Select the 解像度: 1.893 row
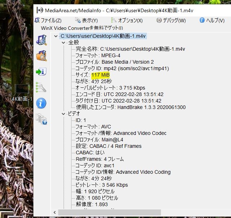This screenshot has height=218, width=231. tap(92, 204)
